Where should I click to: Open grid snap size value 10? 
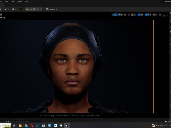(135, 15)
